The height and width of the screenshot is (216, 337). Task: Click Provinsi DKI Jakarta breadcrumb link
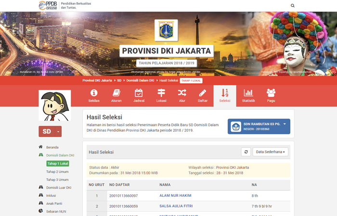pyautogui.click(x=97, y=81)
